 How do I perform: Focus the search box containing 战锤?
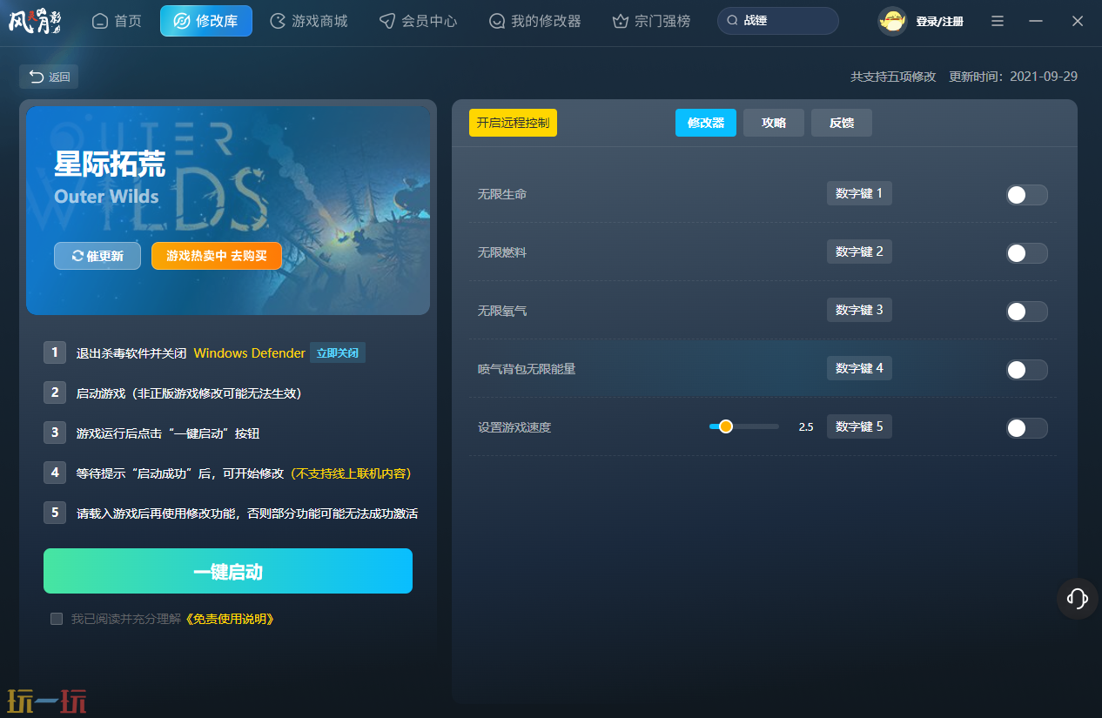click(x=778, y=21)
